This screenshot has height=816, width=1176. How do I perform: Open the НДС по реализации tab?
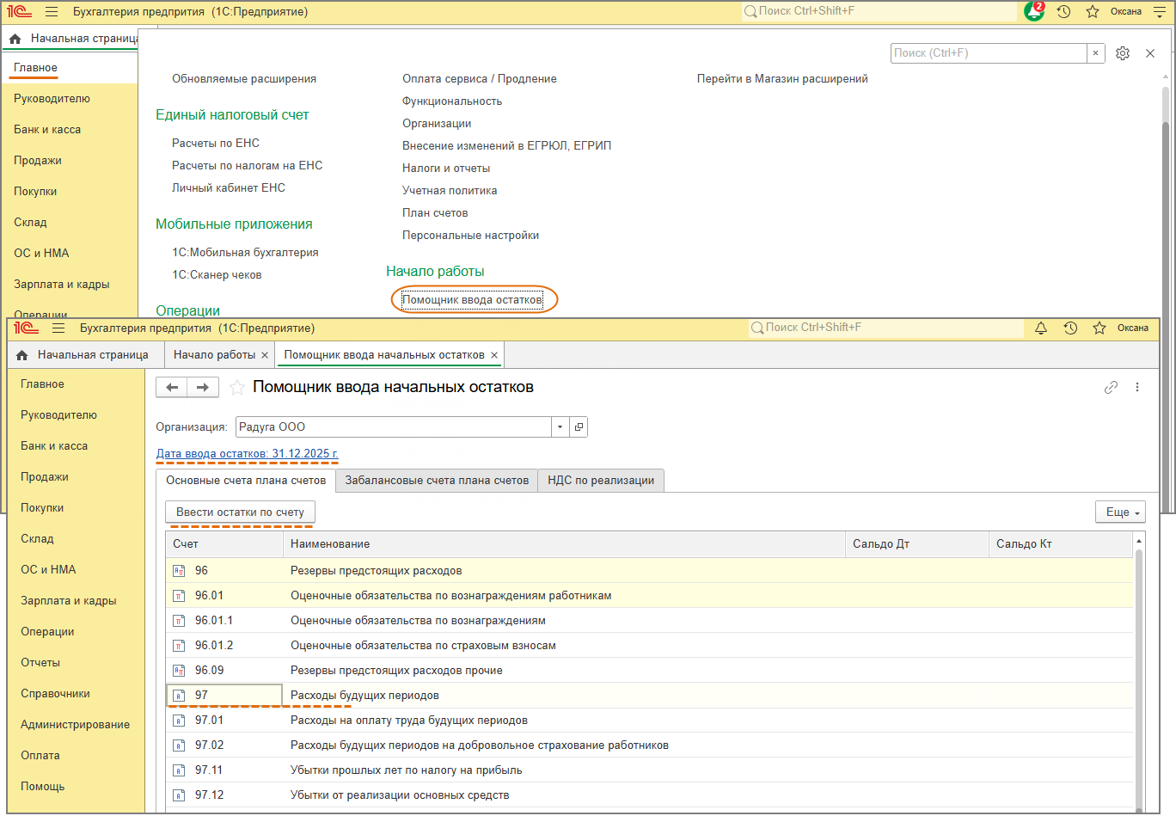(601, 481)
